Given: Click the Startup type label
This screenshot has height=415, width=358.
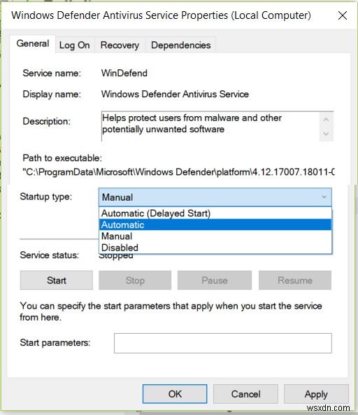Looking at the screenshot, I should point(46,197).
